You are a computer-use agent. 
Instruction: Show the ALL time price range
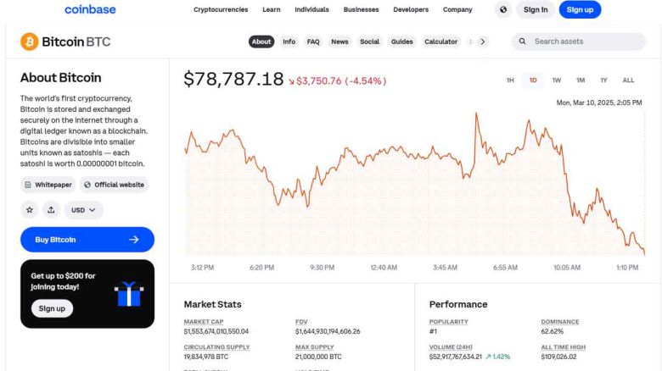point(628,80)
